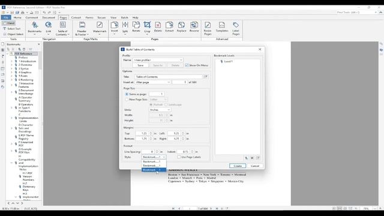Click the Title text field
Image resolution: width=384 pixels, height=216 pixels.
pyautogui.click(x=169, y=77)
